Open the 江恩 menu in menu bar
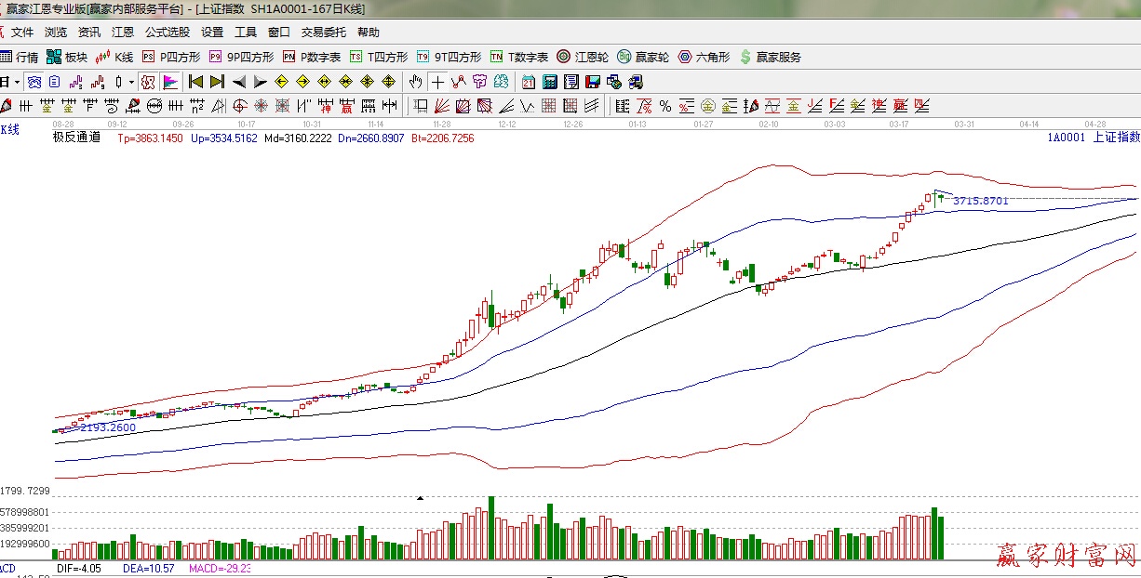 123,32
